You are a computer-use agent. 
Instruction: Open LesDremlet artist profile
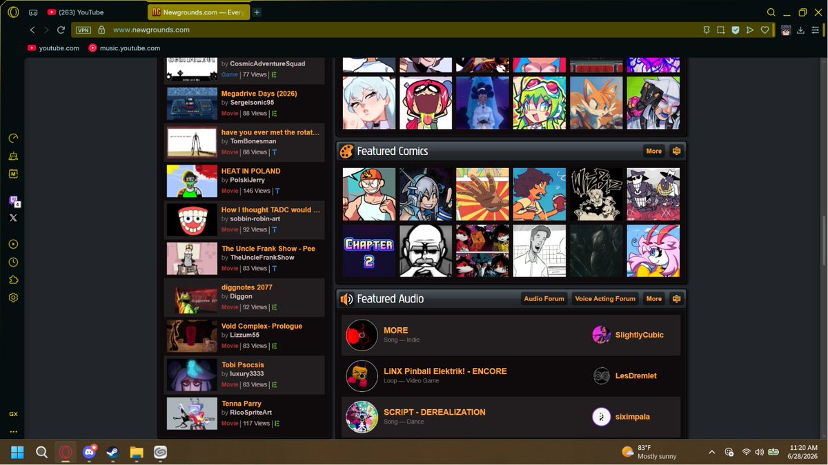pos(635,376)
